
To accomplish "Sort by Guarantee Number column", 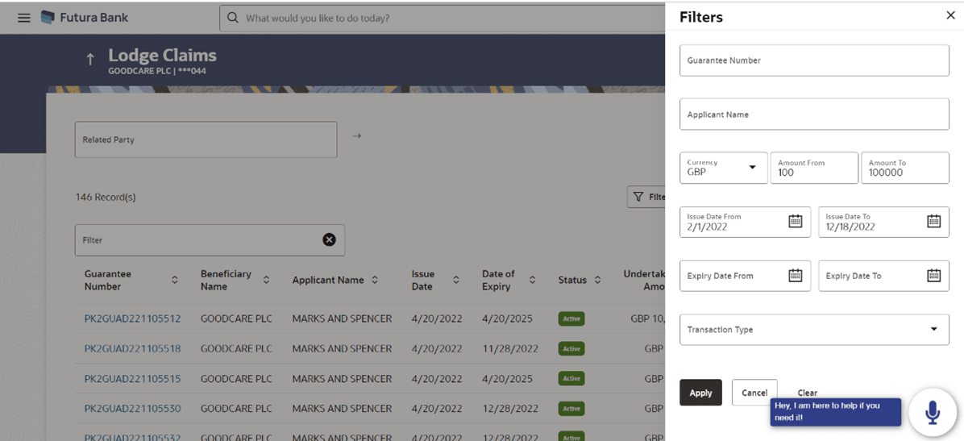I will (175, 280).
